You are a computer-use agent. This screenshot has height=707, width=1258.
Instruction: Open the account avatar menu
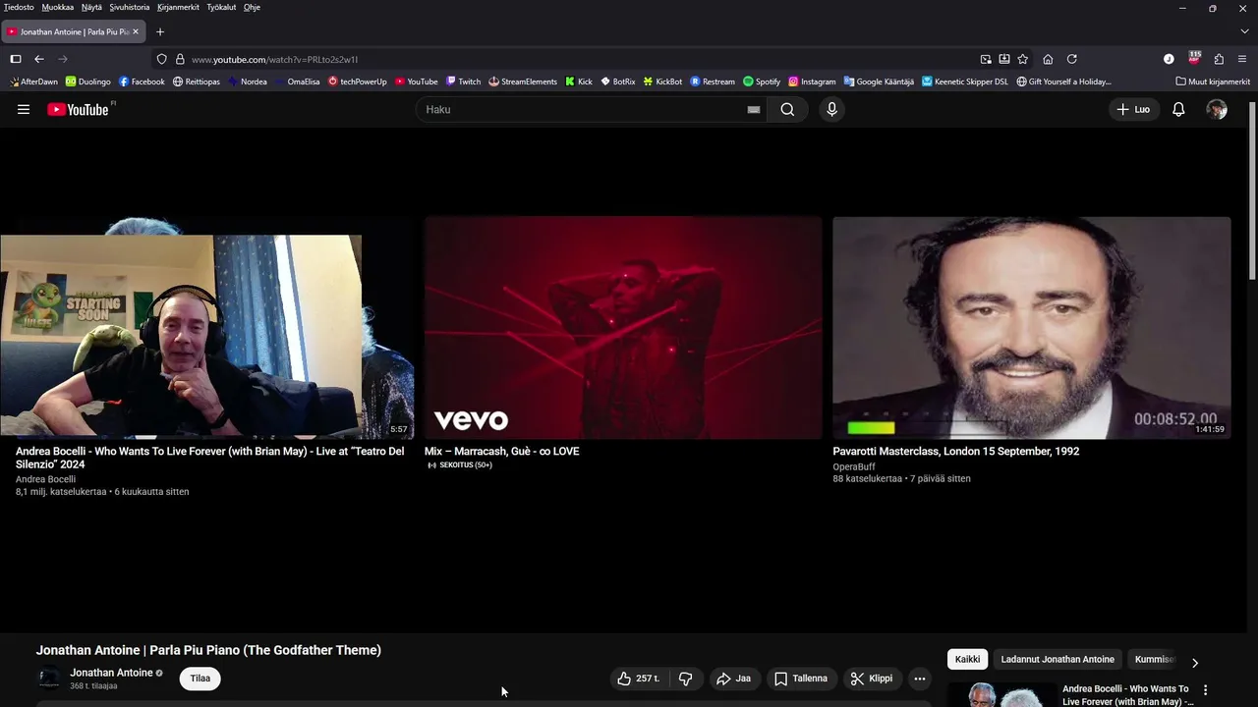(1217, 109)
